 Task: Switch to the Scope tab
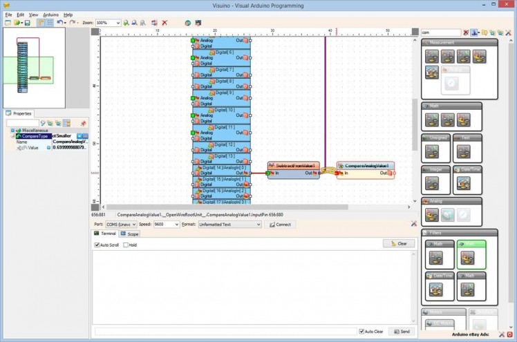coord(129,234)
